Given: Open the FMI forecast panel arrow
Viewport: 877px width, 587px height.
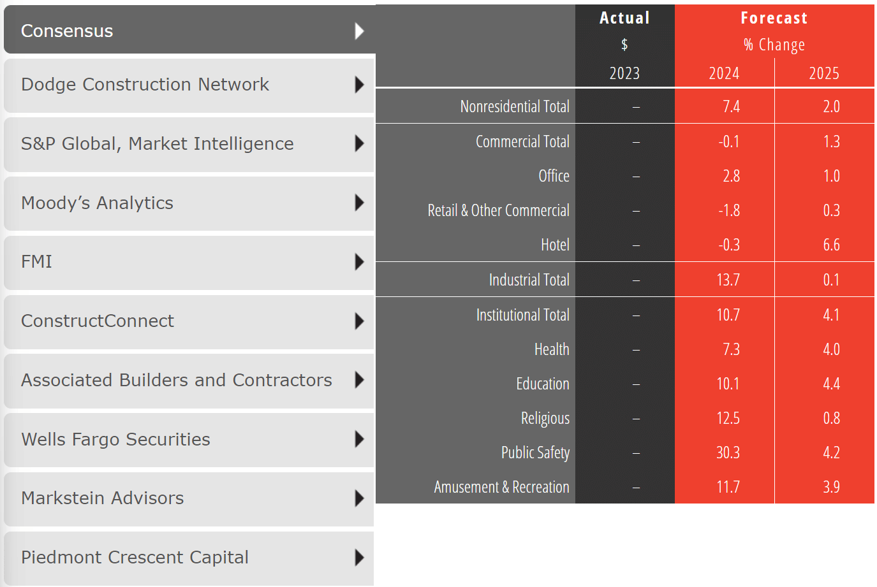Looking at the screenshot, I should point(360,262).
